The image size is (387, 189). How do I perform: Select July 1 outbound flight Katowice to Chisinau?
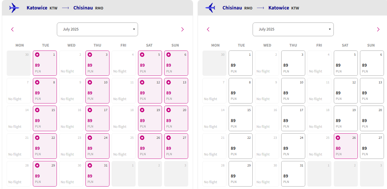click(x=45, y=63)
